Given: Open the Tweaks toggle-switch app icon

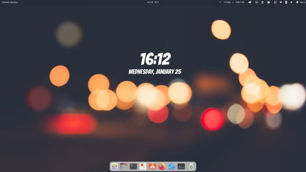Looking at the screenshot, I should coord(143,167).
